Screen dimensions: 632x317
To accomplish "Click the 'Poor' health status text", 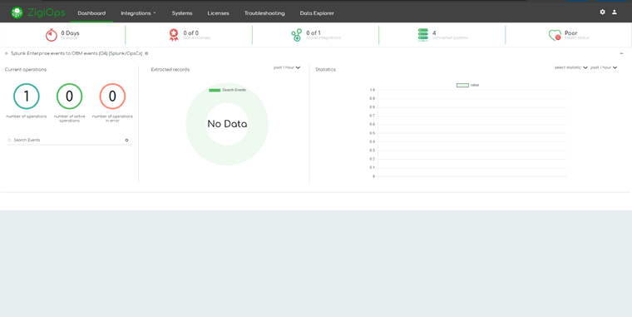I will point(570,33).
